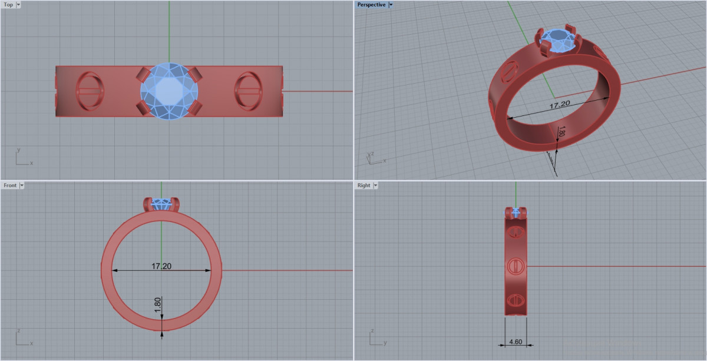Viewport: 707px width, 361px height.
Task: Select the bottom screw motif in Right viewport
Action: (516, 300)
